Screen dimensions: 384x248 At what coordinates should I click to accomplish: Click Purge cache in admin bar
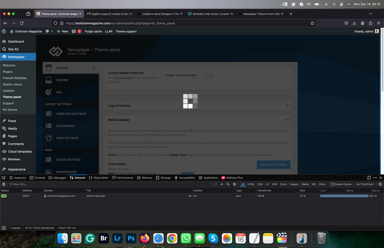tap(93, 31)
